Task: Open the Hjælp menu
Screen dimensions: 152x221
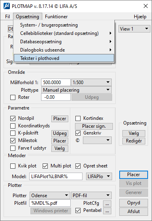Action: tap(140, 17)
